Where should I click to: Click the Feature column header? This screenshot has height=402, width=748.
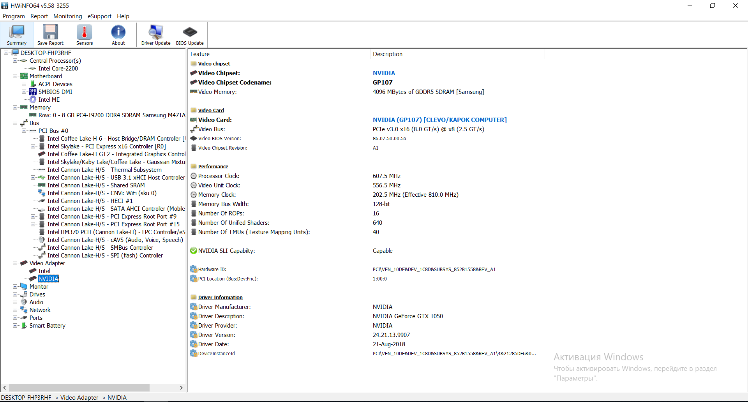(279, 54)
